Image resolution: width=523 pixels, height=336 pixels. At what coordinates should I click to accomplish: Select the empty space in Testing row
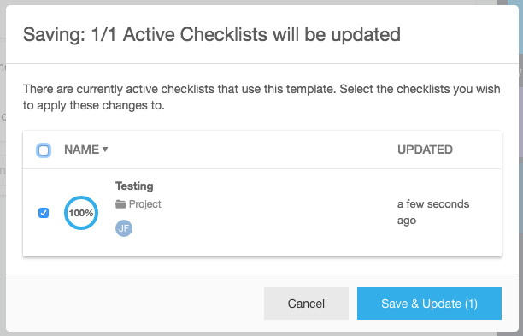(277, 213)
